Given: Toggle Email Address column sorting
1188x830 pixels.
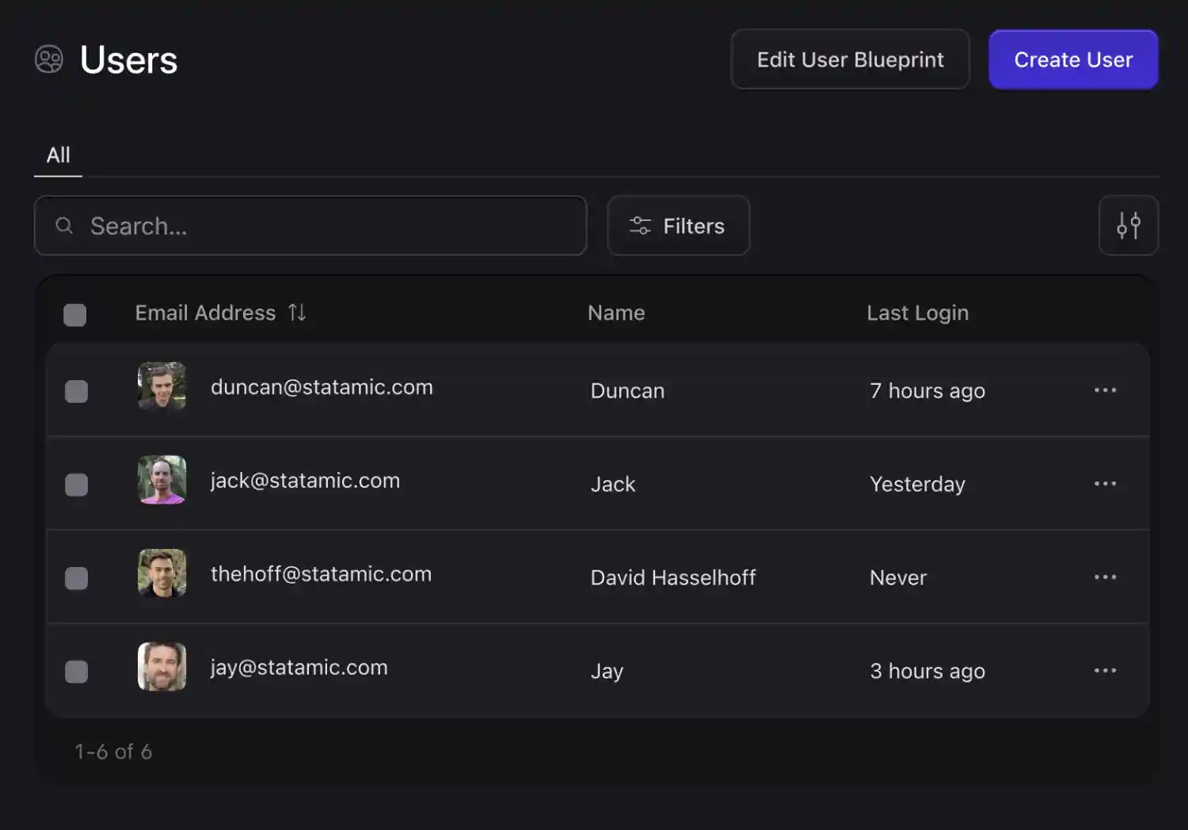Looking at the screenshot, I should [x=297, y=312].
